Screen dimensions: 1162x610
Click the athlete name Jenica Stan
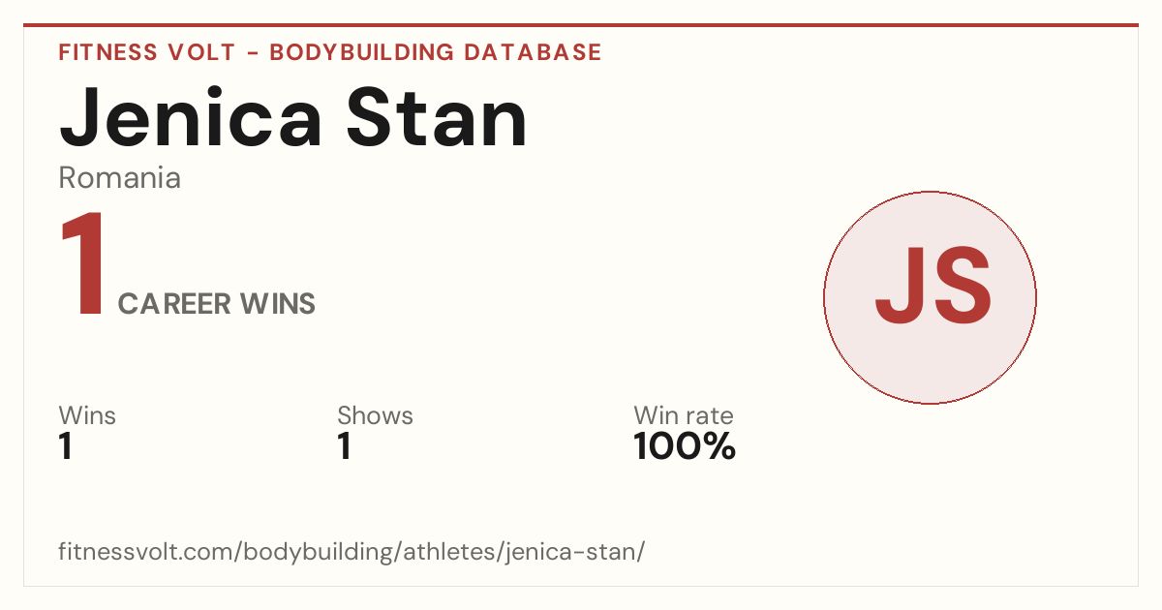[293, 118]
